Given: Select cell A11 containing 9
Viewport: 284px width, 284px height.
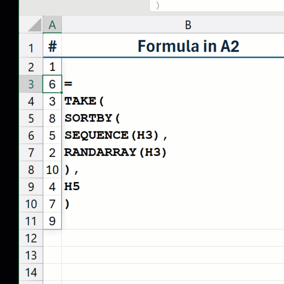Looking at the screenshot, I should coord(52,221).
